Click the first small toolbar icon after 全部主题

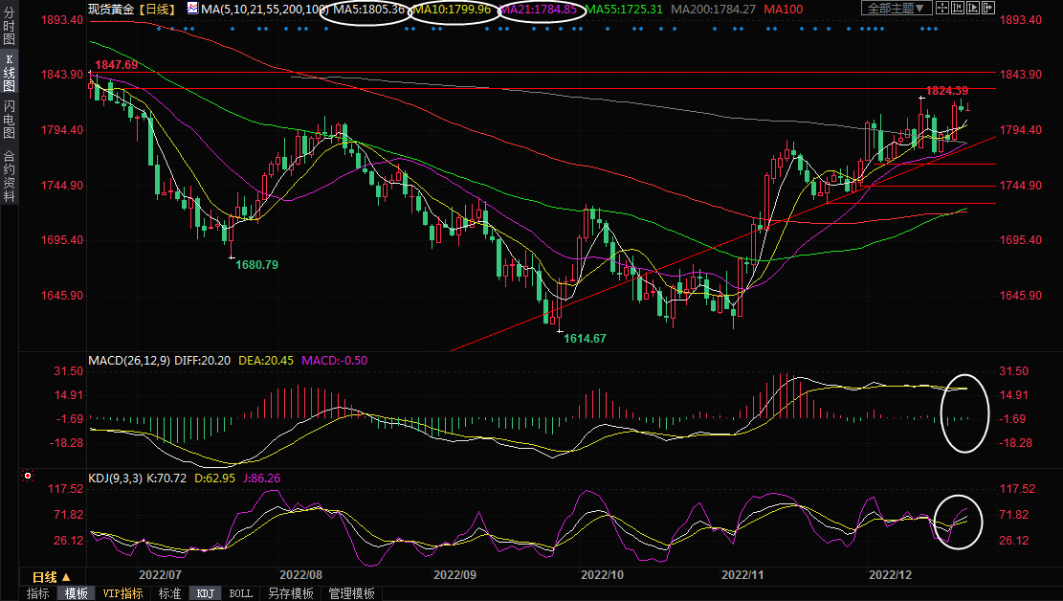944,9
